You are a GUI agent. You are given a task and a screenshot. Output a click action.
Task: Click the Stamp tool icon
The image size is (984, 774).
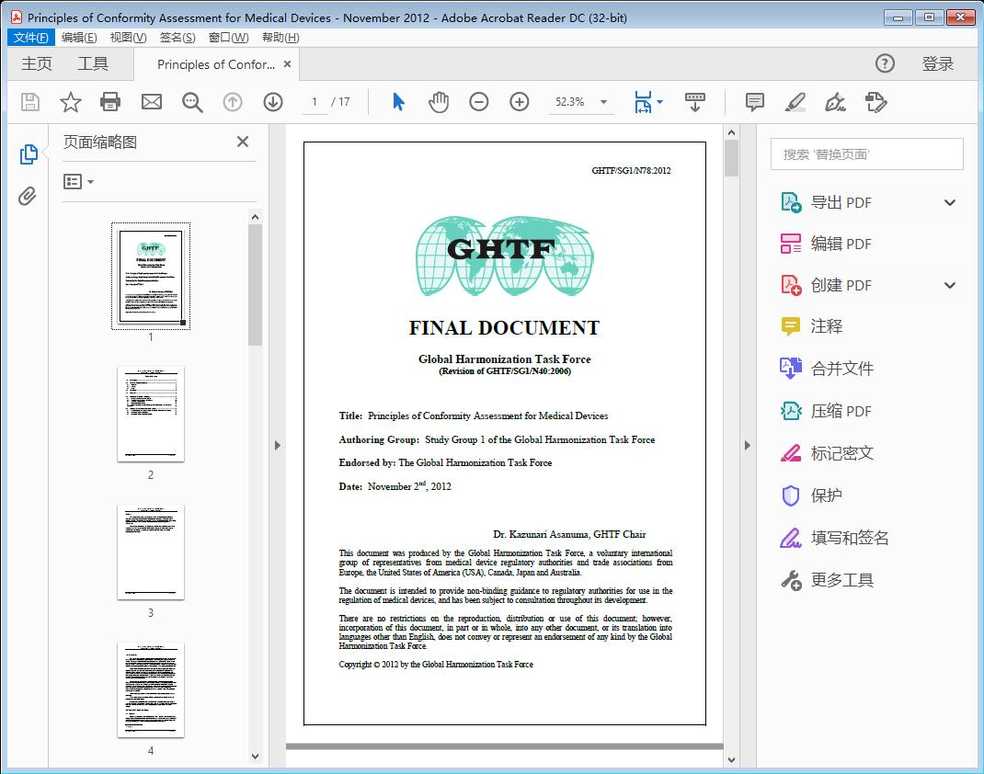[x=875, y=102]
